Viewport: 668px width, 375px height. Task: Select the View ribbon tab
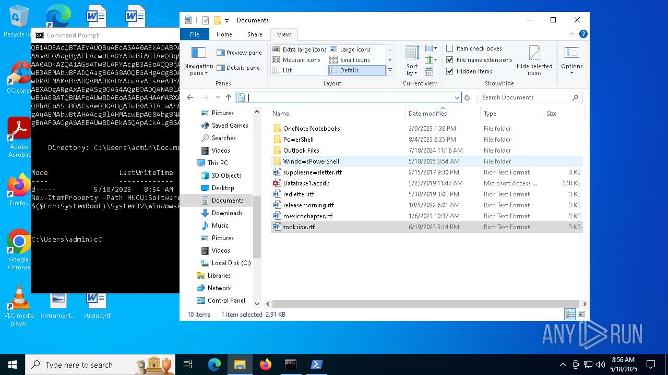click(284, 34)
